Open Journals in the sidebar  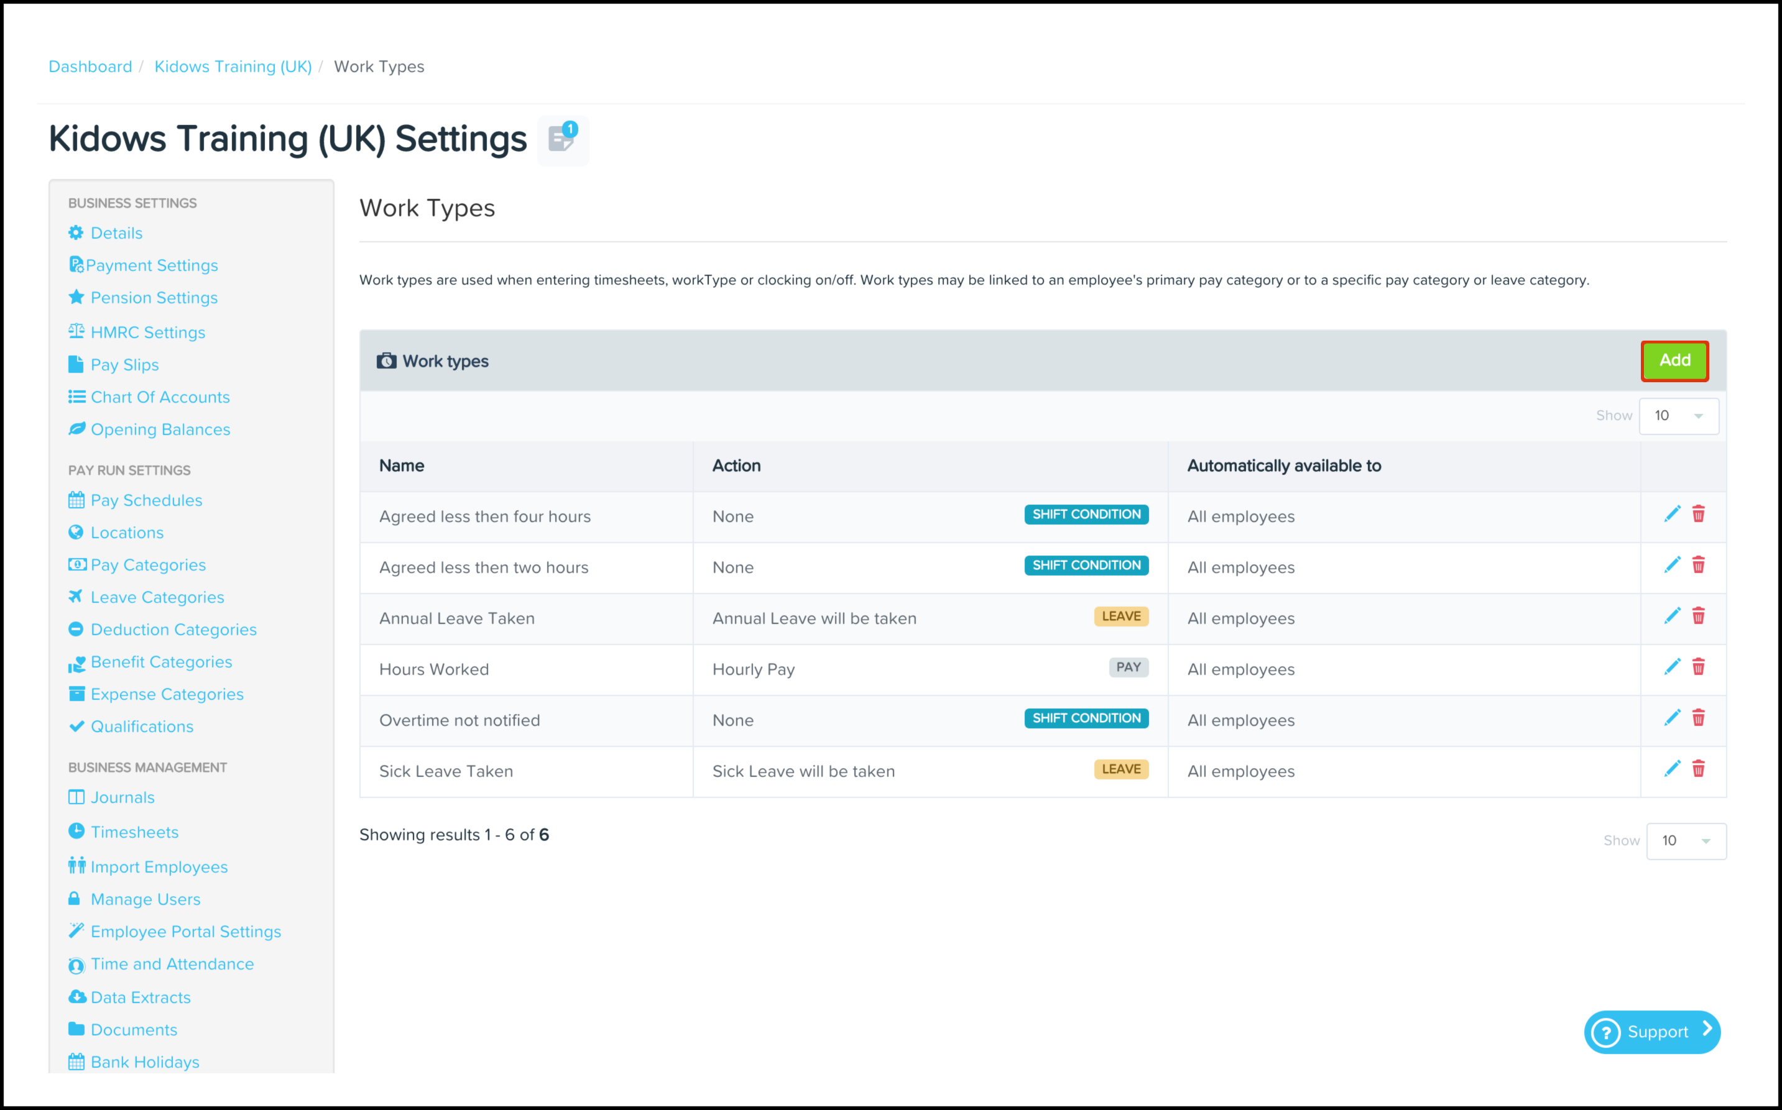[x=122, y=797]
